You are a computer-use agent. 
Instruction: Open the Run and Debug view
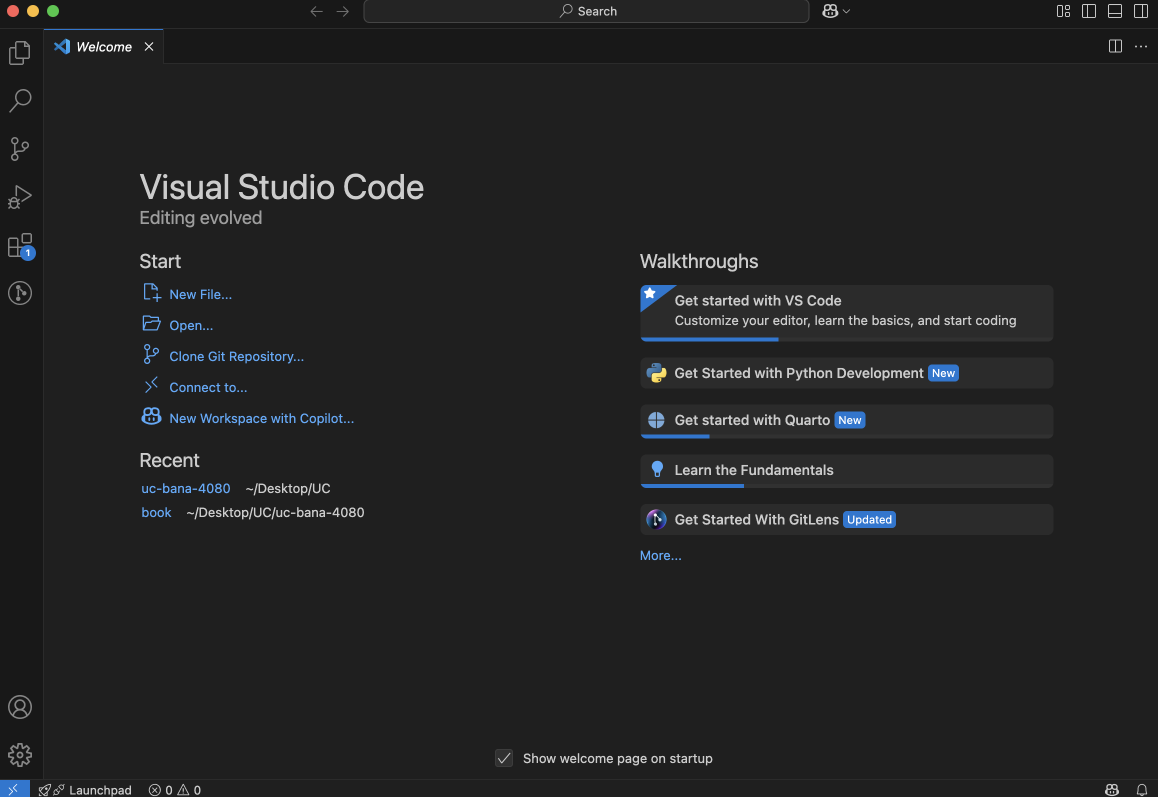(x=20, y=196)
